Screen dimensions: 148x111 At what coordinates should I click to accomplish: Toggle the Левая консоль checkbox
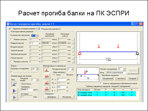click(12, 39)
